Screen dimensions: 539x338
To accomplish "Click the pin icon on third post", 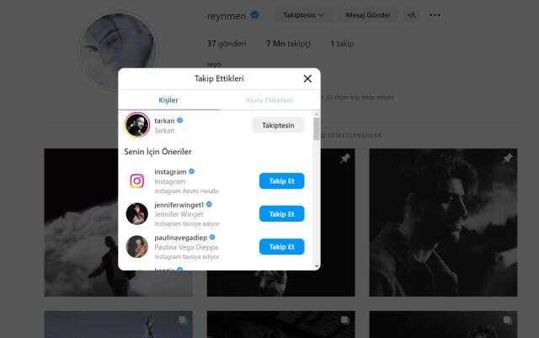I will 507,158.
